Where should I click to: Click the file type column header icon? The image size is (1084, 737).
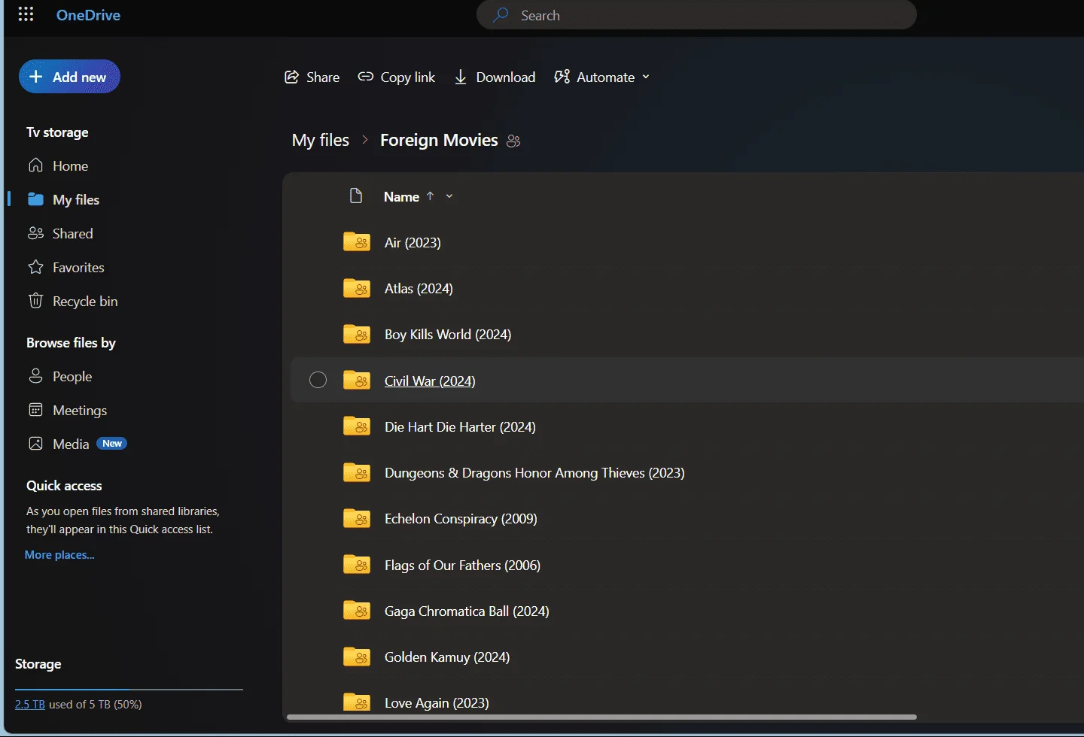tap(356, 196)
